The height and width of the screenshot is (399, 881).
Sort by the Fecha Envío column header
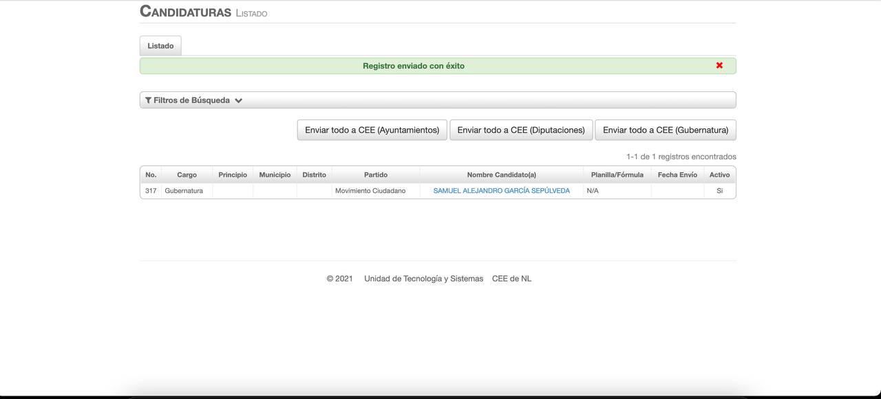[677, 175]
